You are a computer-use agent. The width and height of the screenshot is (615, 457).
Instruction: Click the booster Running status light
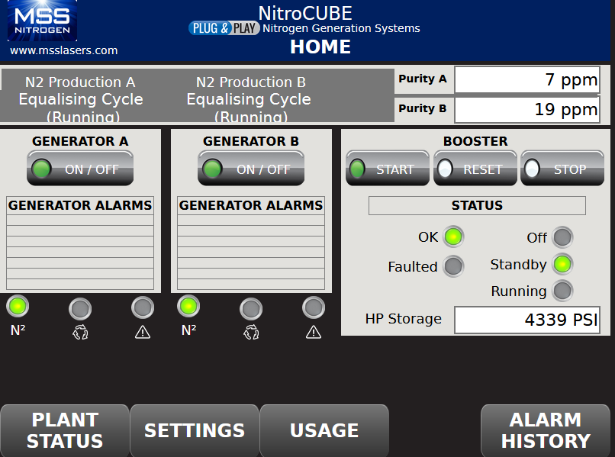tap(562, 291)
